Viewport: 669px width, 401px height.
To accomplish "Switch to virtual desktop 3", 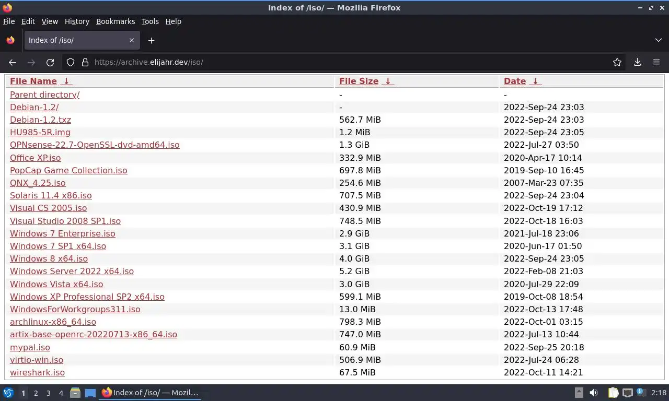I will (48, 393).
